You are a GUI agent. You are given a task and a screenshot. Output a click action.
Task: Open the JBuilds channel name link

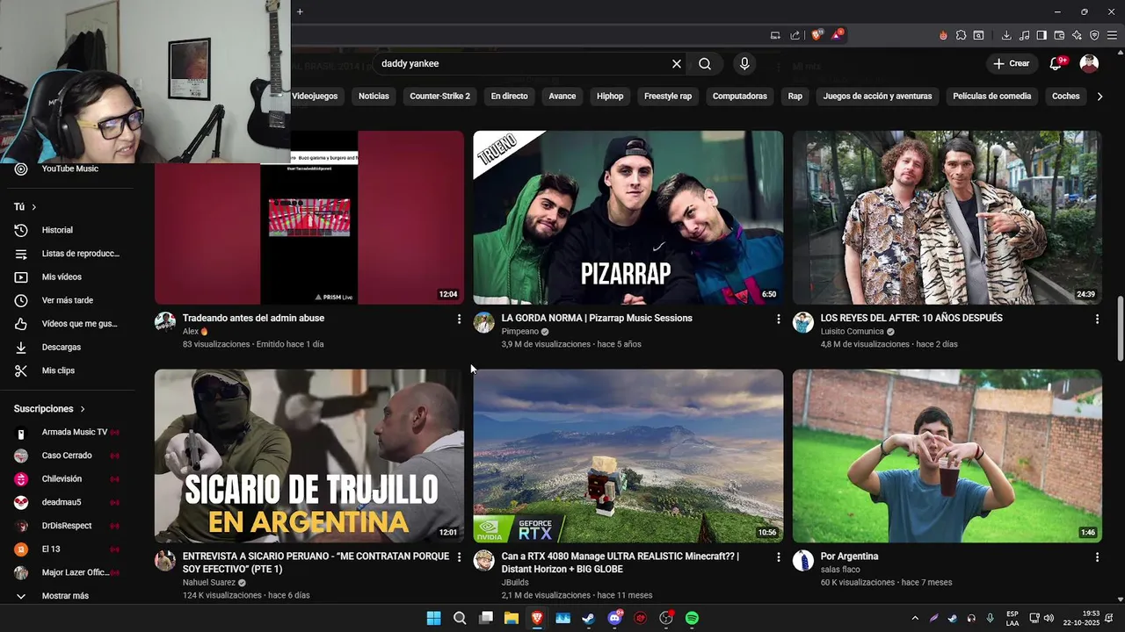click(x=515, y=582)
